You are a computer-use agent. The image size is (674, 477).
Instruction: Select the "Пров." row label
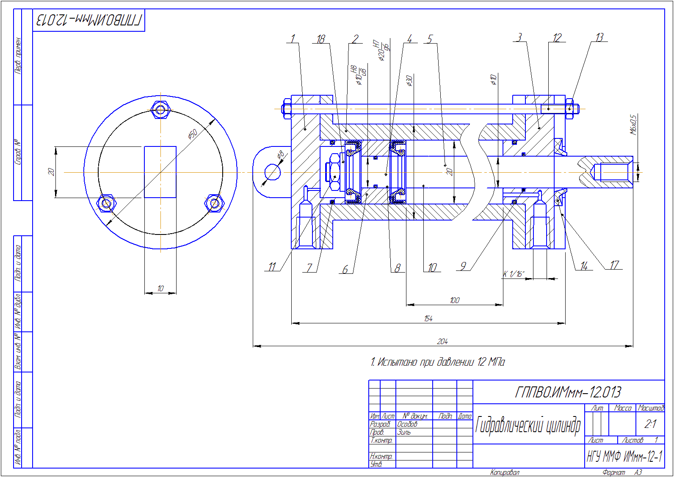coord(377,432)
